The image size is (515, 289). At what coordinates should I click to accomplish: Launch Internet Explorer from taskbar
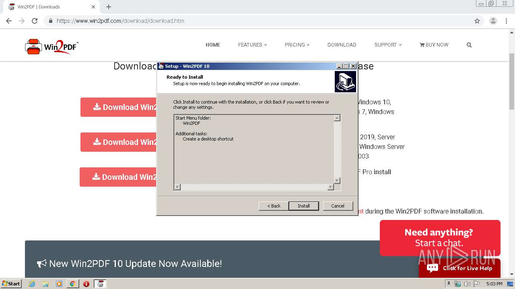(x=32, y=284)
